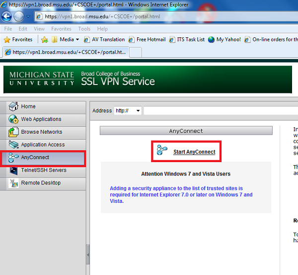Screen dimensions: 298x275
Task: Click the IE icon on the portal tab
Action: point(8,52)
